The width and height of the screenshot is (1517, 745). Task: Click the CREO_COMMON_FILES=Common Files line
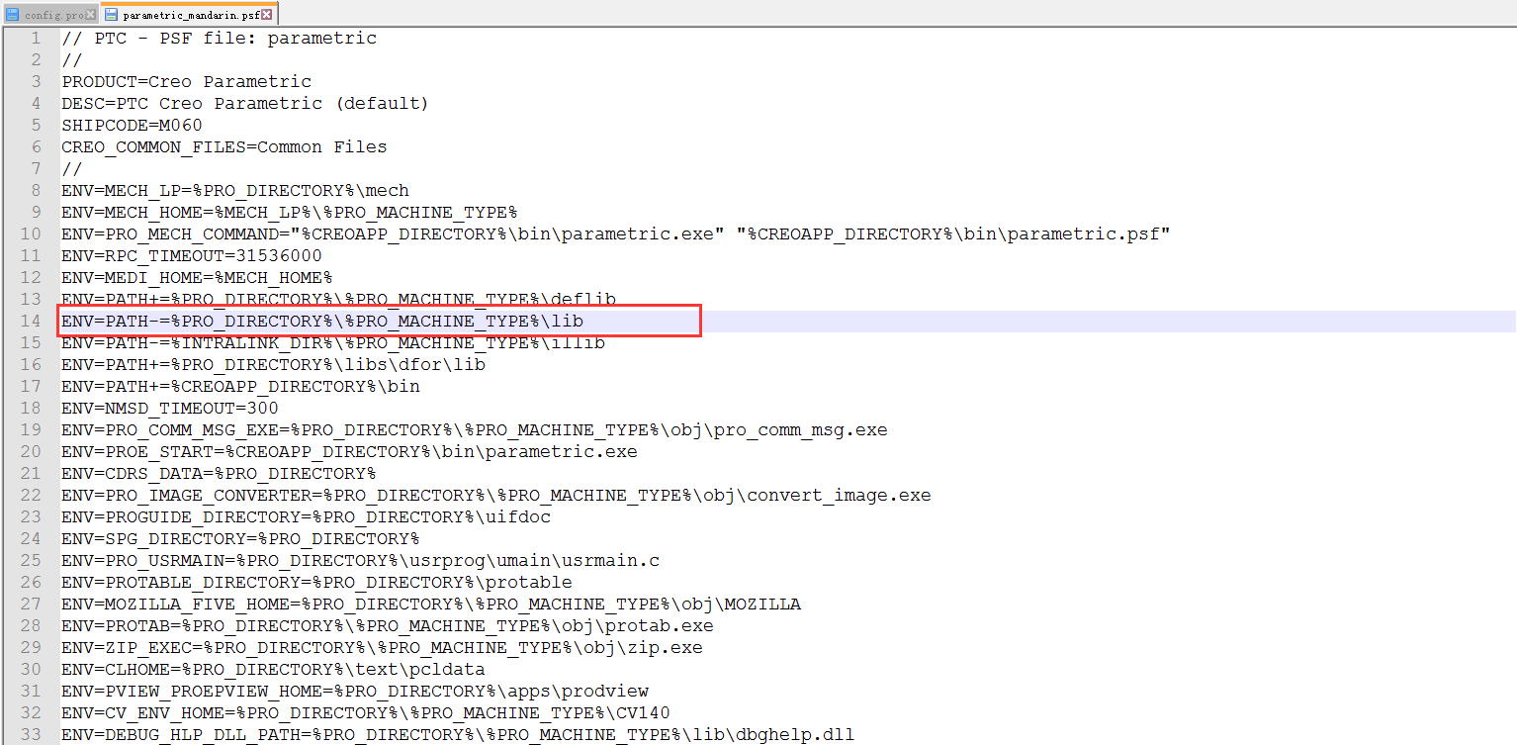224,147
